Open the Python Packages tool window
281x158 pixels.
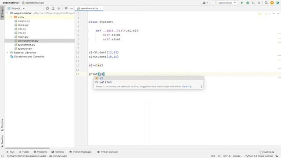pos(80,152)
